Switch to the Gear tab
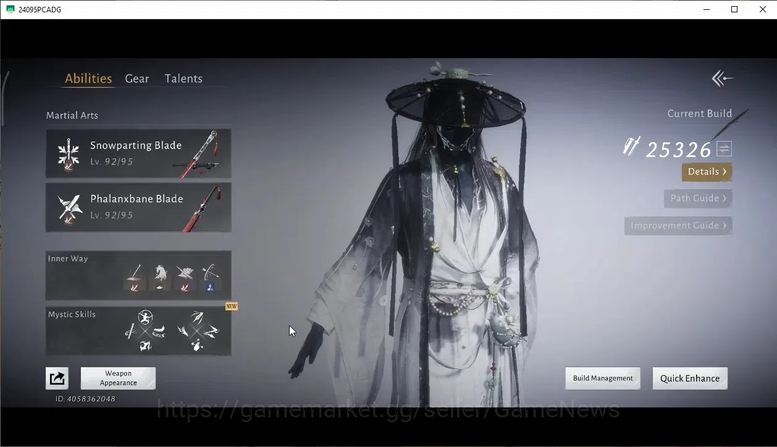Screen dimensions: 777x447 coord(137,79)
